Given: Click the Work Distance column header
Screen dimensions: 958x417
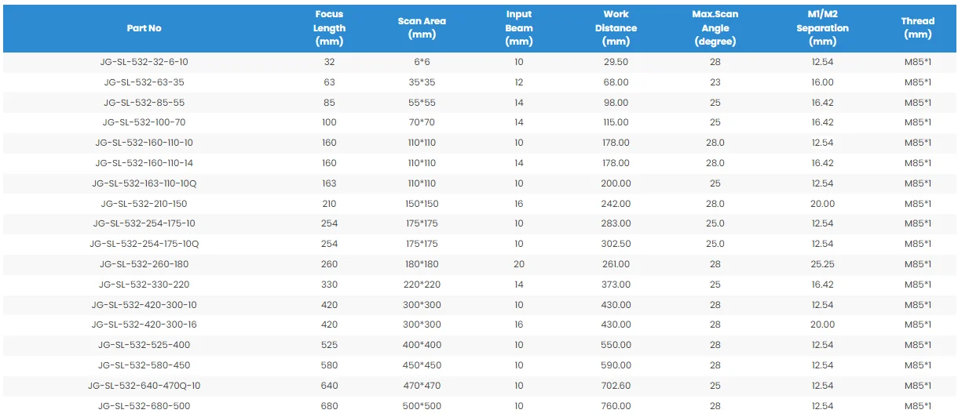Looking at the screenshot, I should (616, 27).
